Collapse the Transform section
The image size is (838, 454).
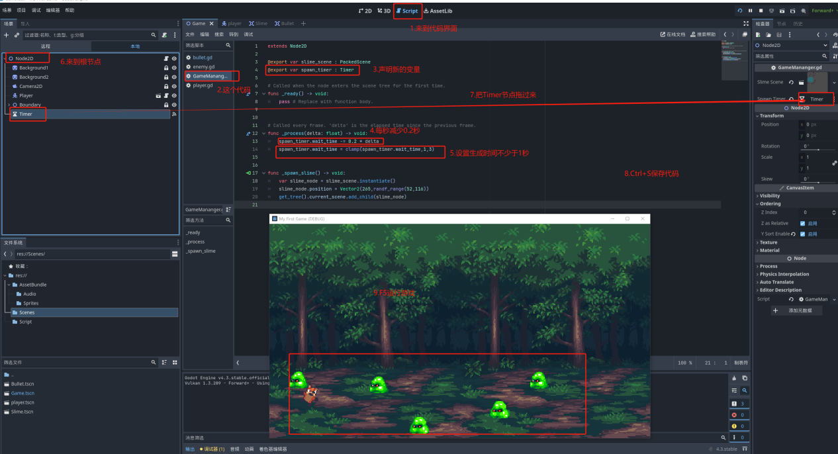(x=772, y=116)
